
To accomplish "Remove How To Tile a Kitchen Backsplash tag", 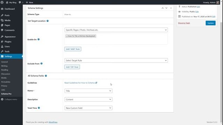I will pyautogui.click(x=67, y=36).
